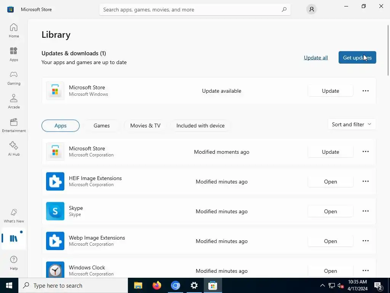
Task: Click the Chromium icon in the taskbar
Action: [x=175, y=285]
